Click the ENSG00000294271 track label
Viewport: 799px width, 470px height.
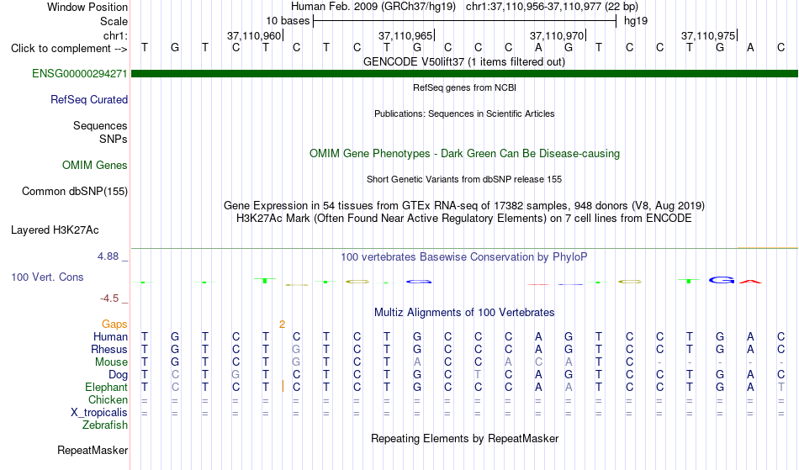80,73
